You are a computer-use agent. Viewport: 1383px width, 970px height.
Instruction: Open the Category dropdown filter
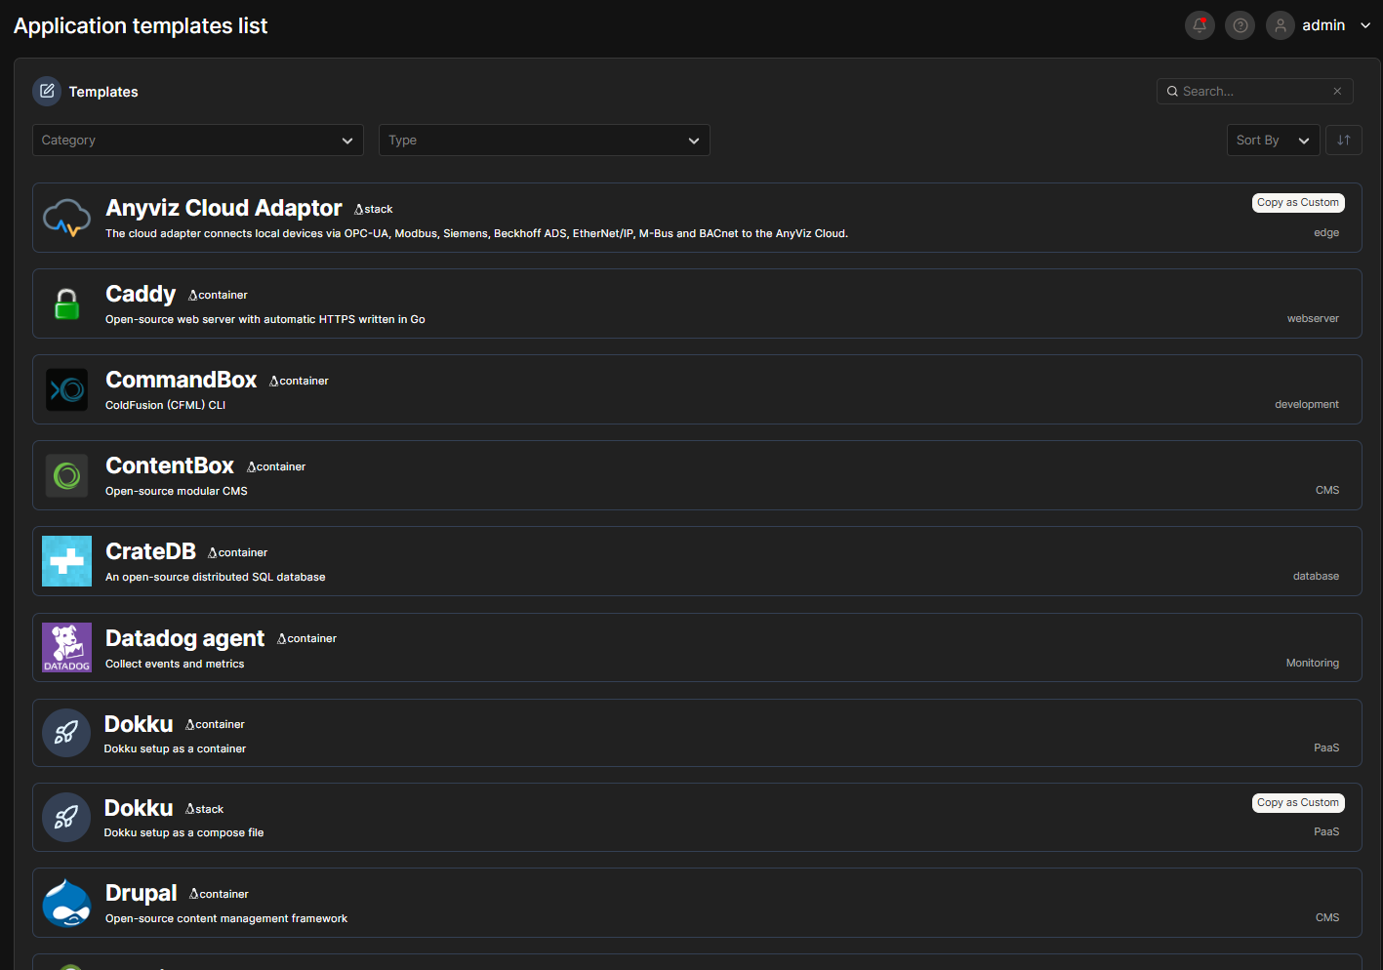point(197,141)
